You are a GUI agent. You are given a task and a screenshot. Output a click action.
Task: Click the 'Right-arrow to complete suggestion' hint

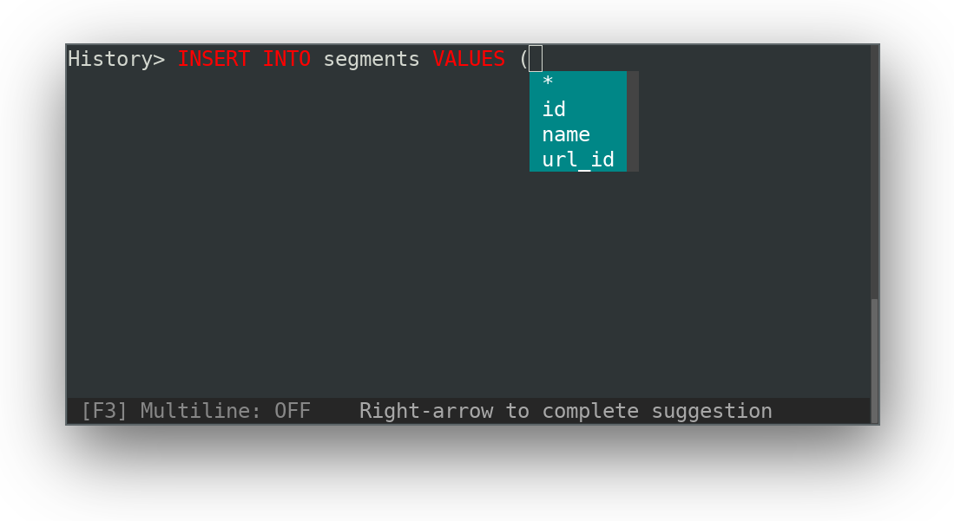pyautogui.click(x=565, y=411)
